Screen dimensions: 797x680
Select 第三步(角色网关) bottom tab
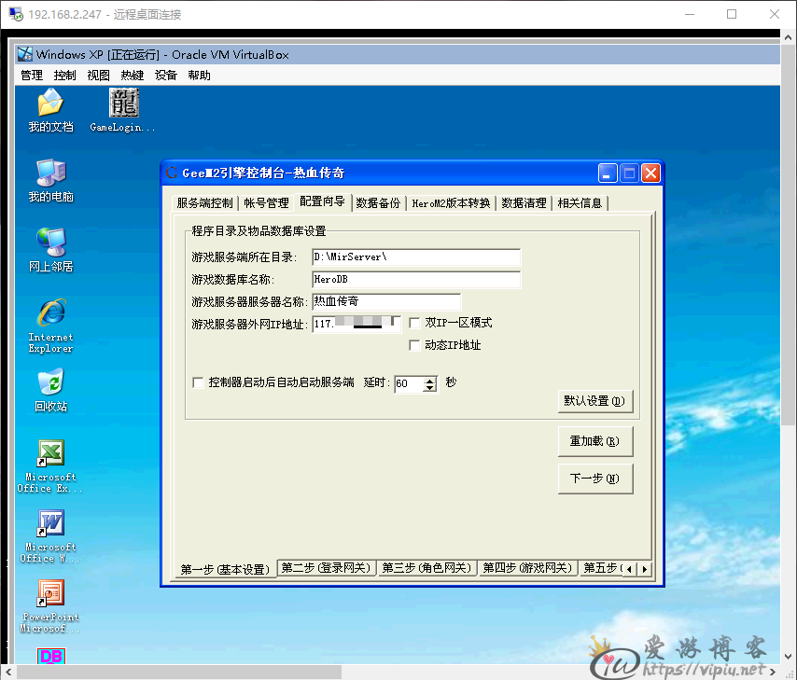point(426,568)
